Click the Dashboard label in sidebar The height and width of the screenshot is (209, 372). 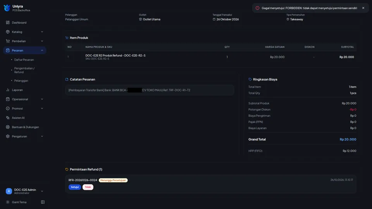tap(19, 22)
